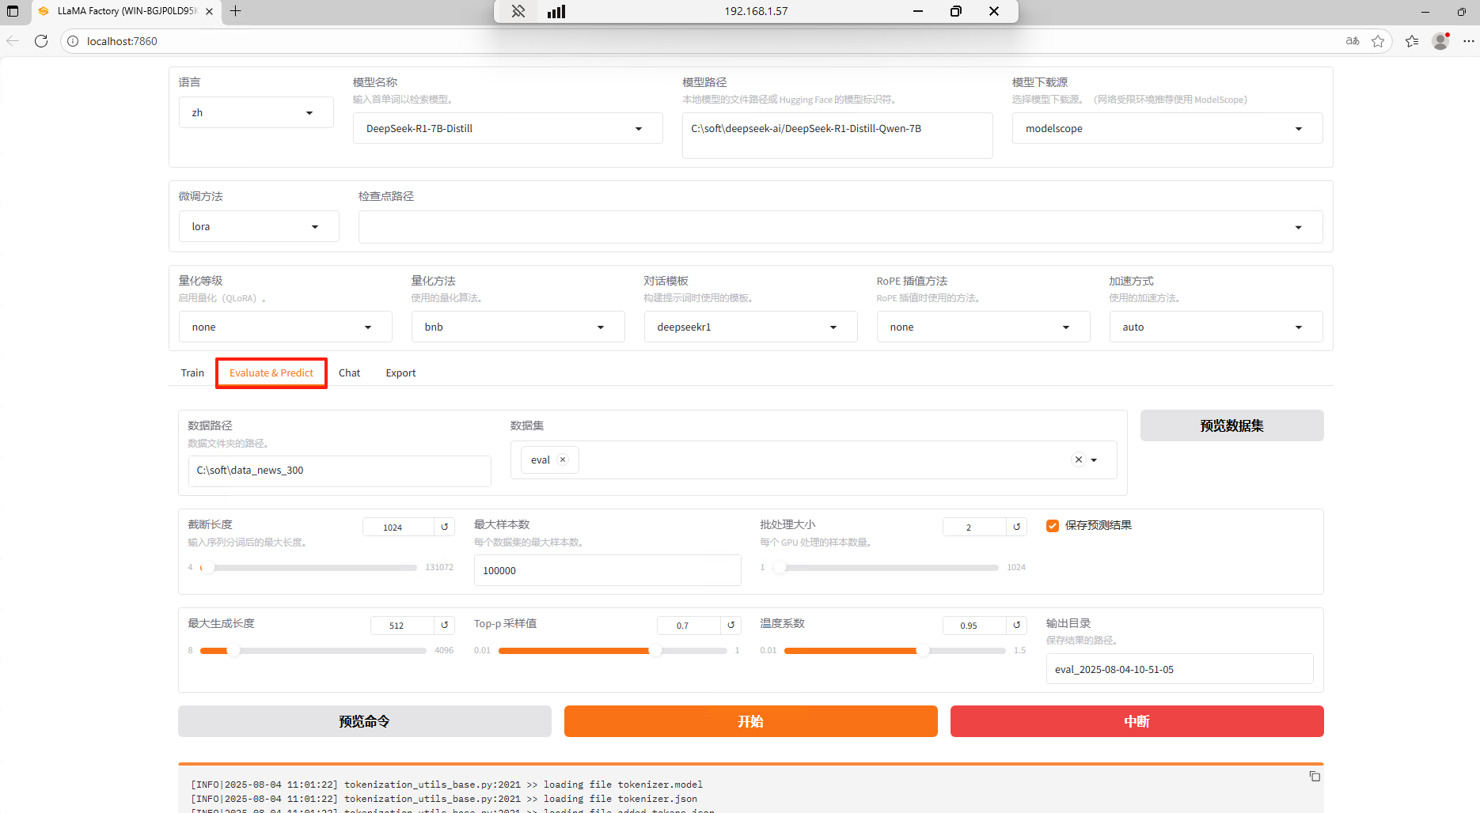Click the 截断长度 number box
The image size is (1480, 813).
(x=398, y=528)
